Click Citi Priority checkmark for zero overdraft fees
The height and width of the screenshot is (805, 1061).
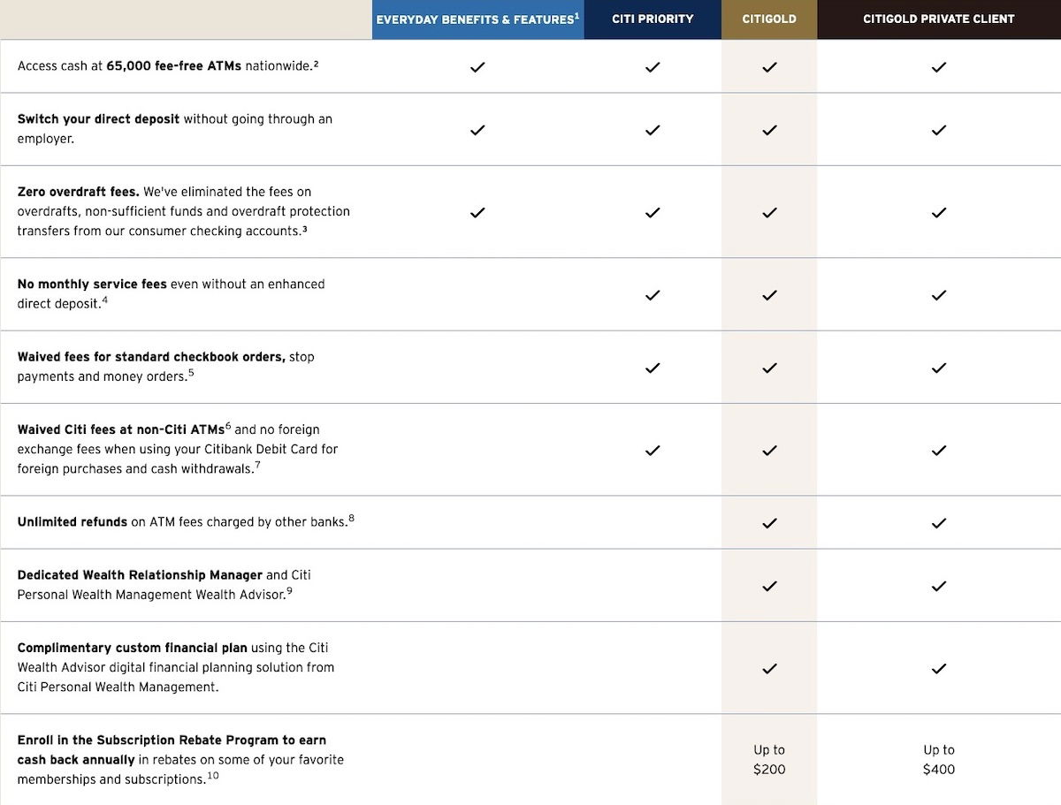(653, 212)
